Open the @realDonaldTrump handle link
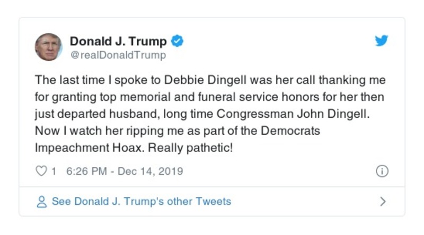 118,55
